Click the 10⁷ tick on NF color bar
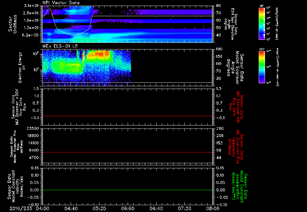This screenshot has height=212, width=307. coord(268,34)
